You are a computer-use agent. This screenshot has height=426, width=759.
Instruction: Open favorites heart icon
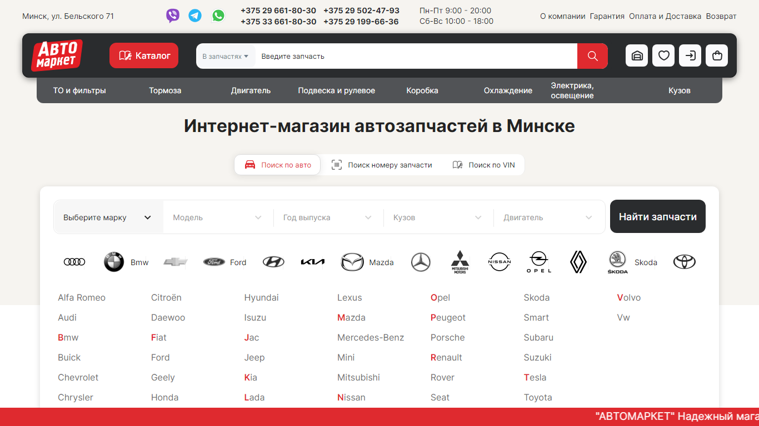point(663,55)
